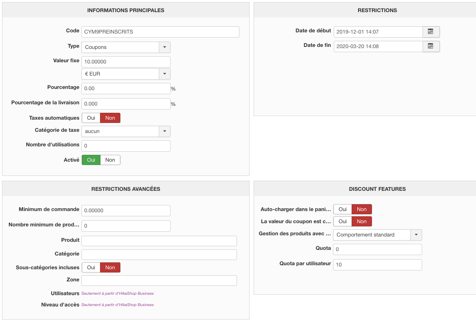Focus the Valeur fixe input field
The image size is (476, 321).
click(126, 62)
